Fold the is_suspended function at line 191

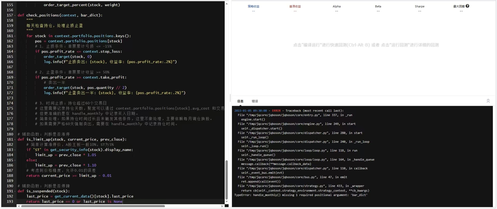coord(15,191)
